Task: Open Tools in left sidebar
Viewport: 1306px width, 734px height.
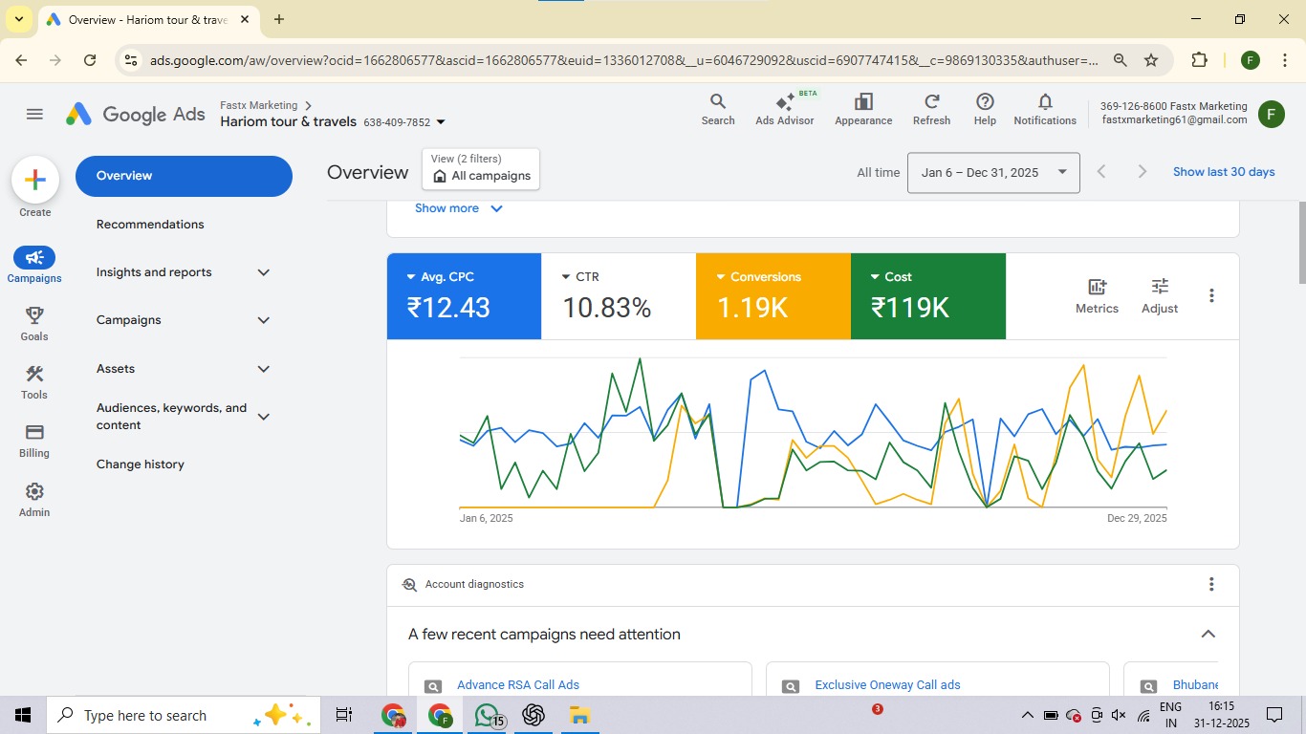Action: (x=34, y=375)
